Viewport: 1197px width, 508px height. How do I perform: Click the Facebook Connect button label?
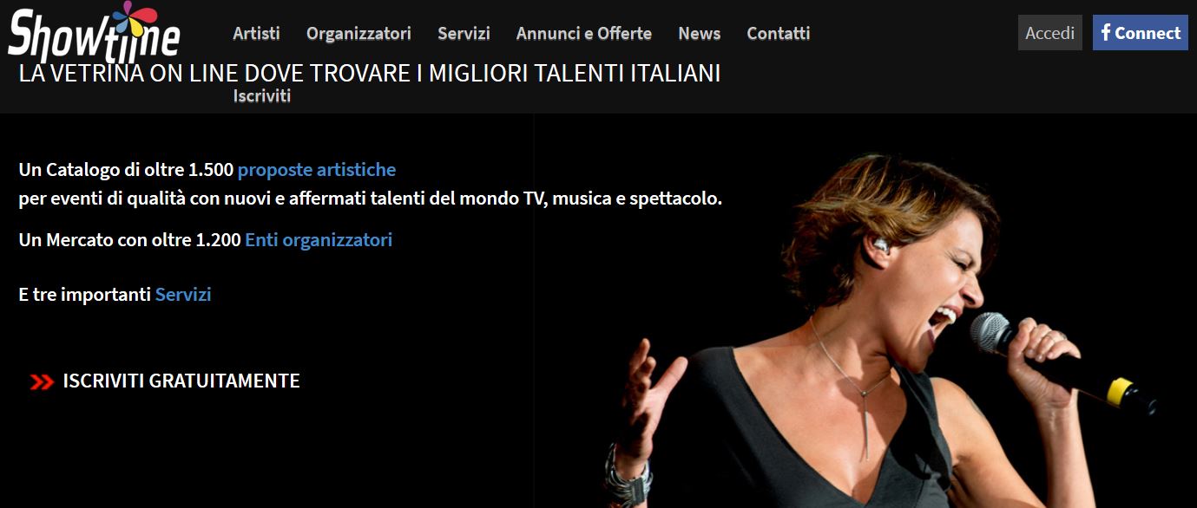(x=1148, y=33)
